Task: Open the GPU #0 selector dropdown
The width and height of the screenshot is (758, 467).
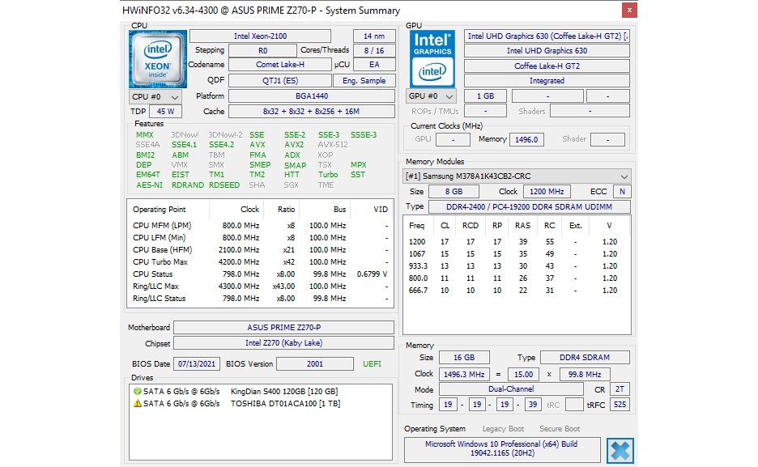Action: [x=431, y=96]
